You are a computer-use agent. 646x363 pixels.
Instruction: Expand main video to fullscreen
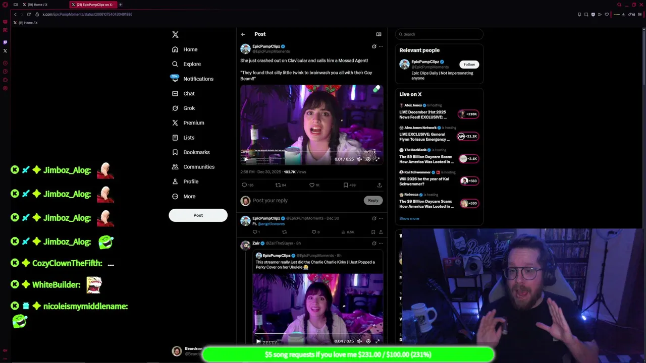(377, 159)
